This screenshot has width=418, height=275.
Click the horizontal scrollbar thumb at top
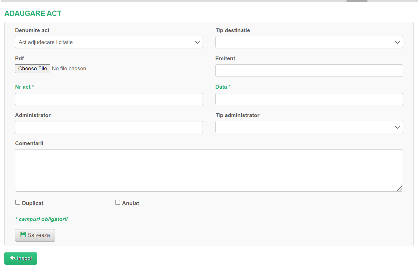(x=357, y=1)
